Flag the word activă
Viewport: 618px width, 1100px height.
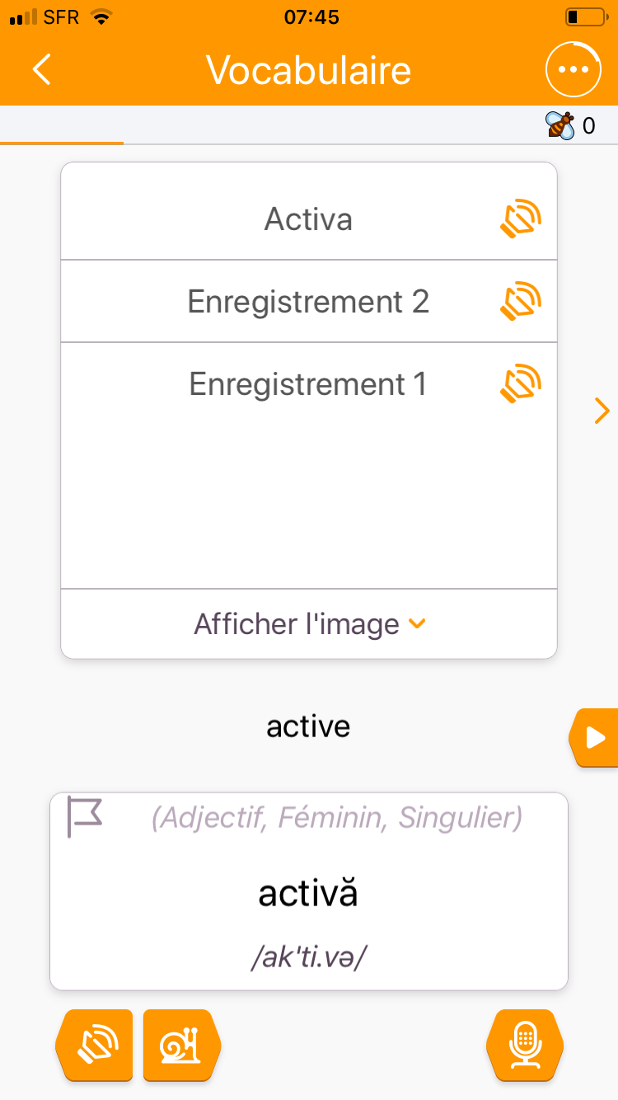click(x=84, y=816)
